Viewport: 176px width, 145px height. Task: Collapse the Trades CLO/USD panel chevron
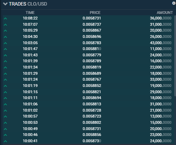click(5, 4)
